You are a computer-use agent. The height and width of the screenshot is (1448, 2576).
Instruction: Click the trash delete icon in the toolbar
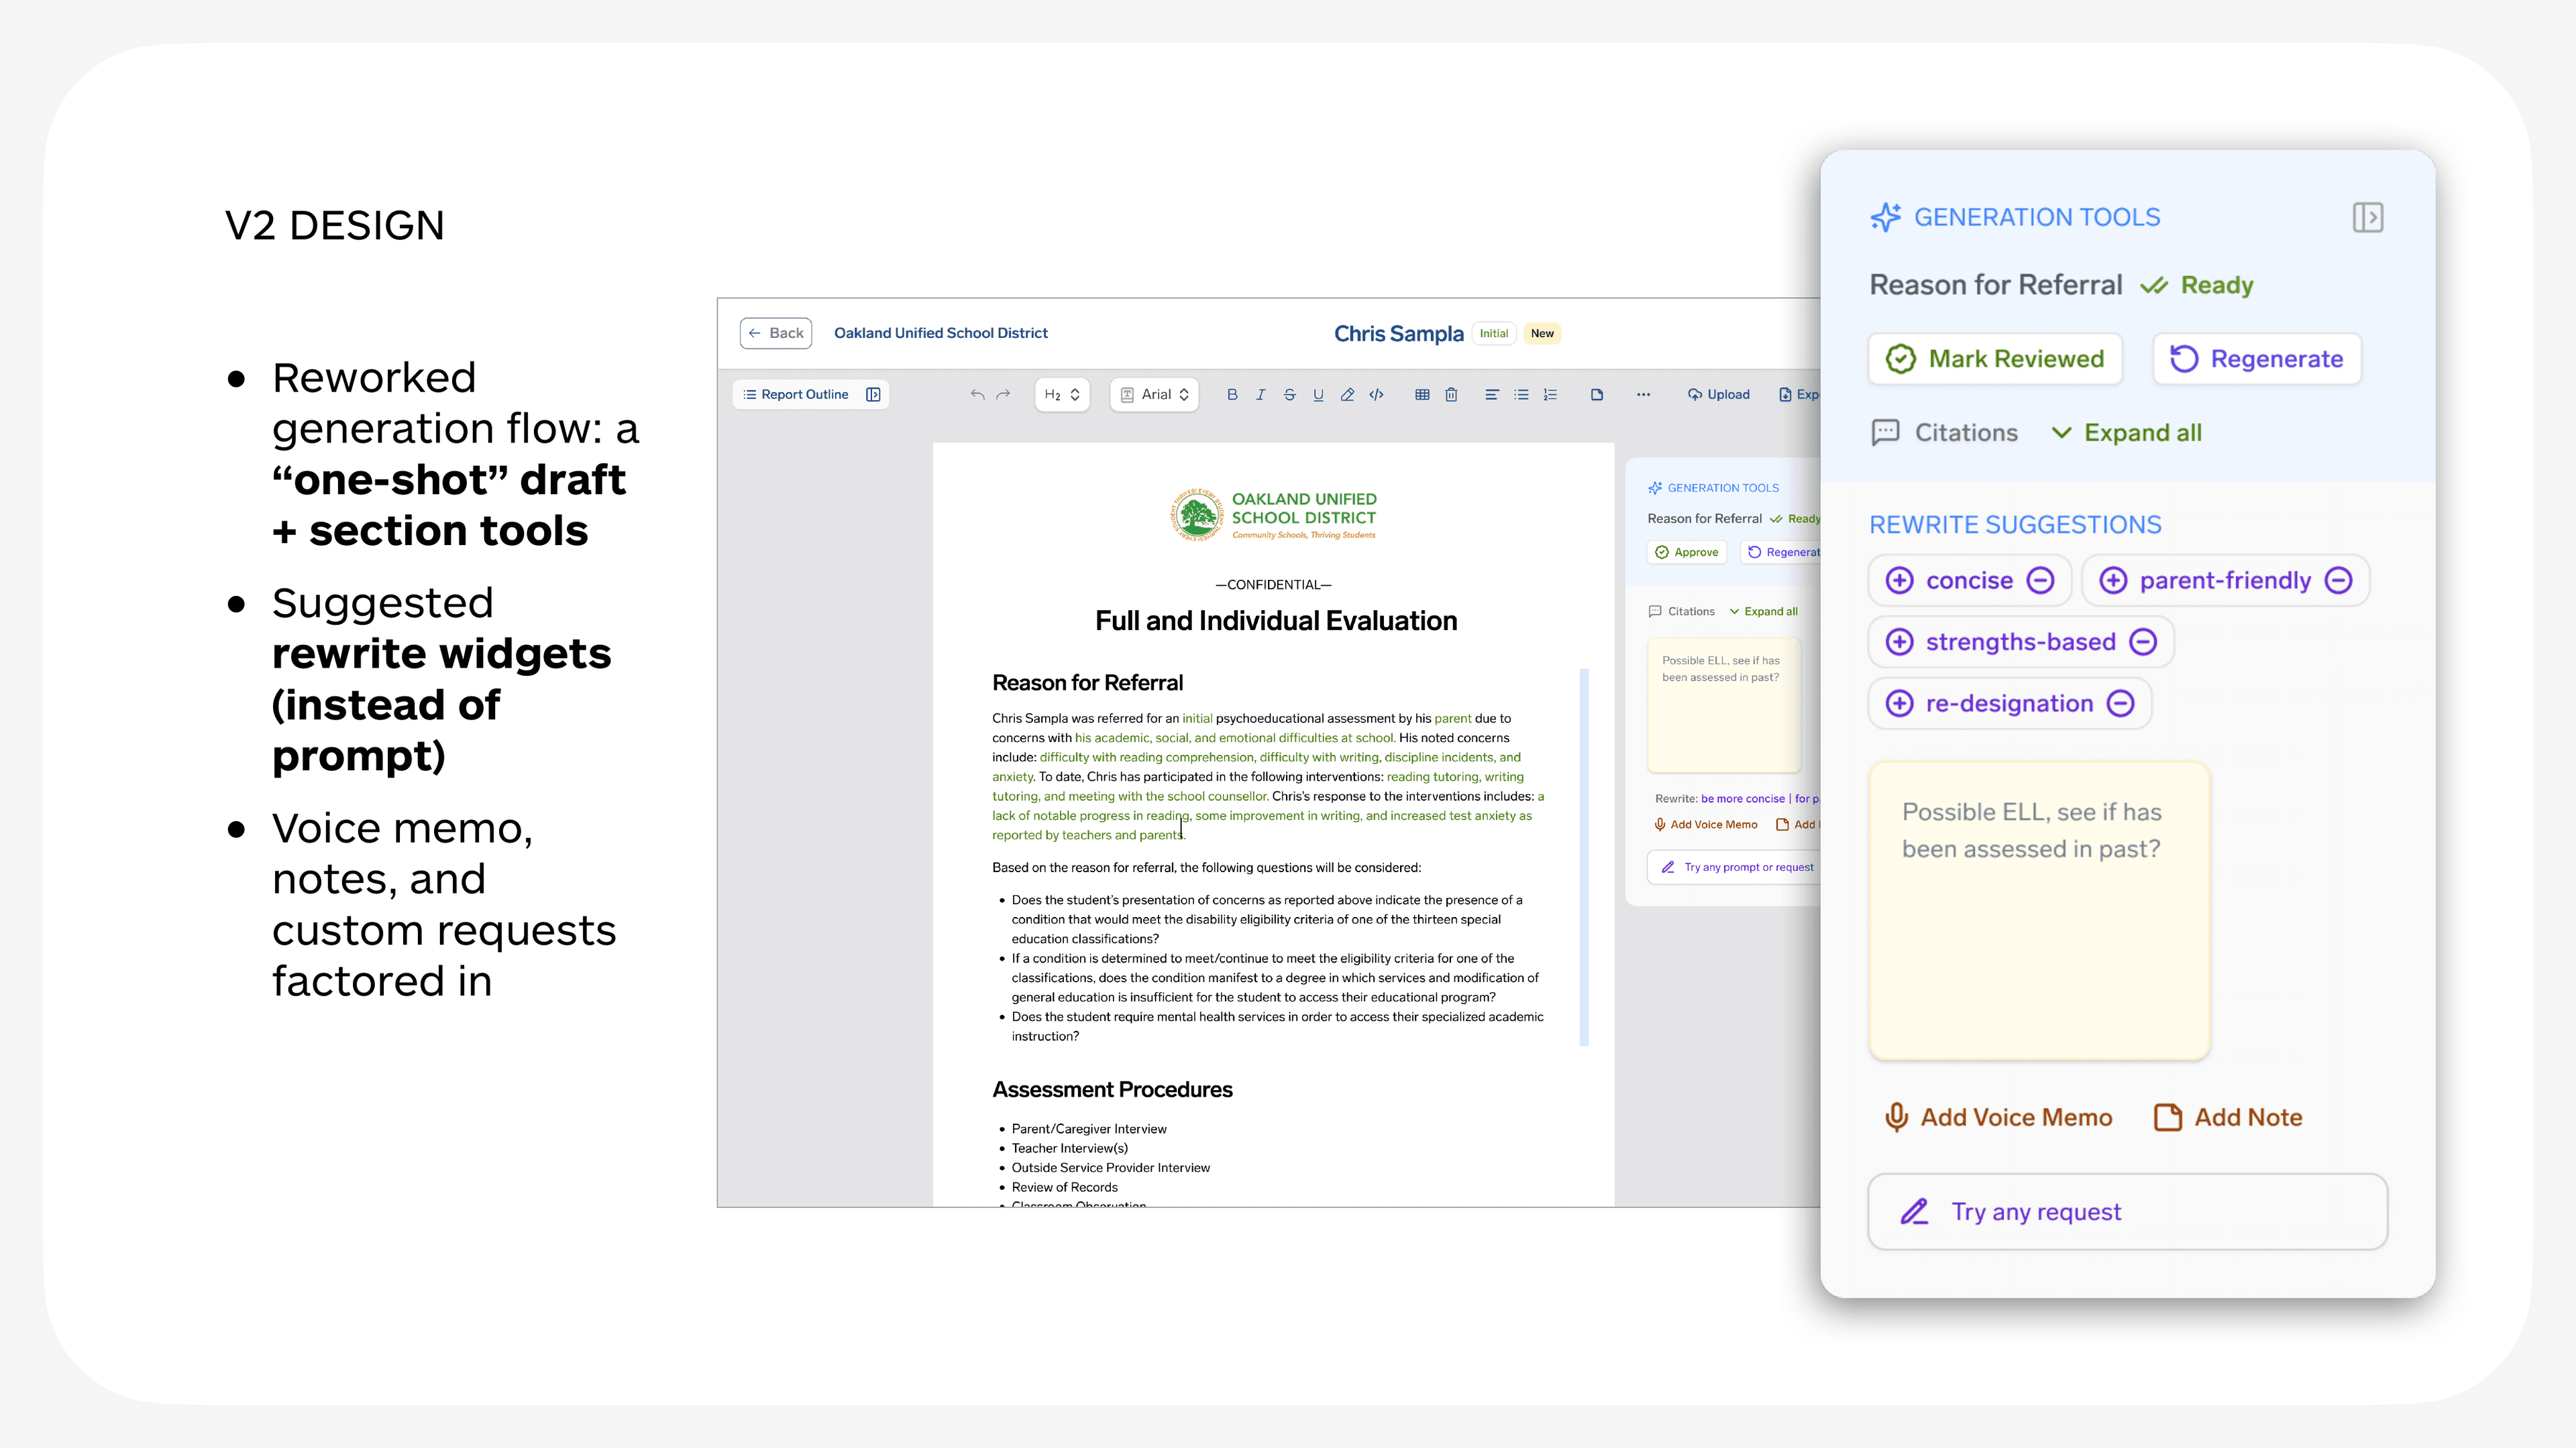[1451, 395]
